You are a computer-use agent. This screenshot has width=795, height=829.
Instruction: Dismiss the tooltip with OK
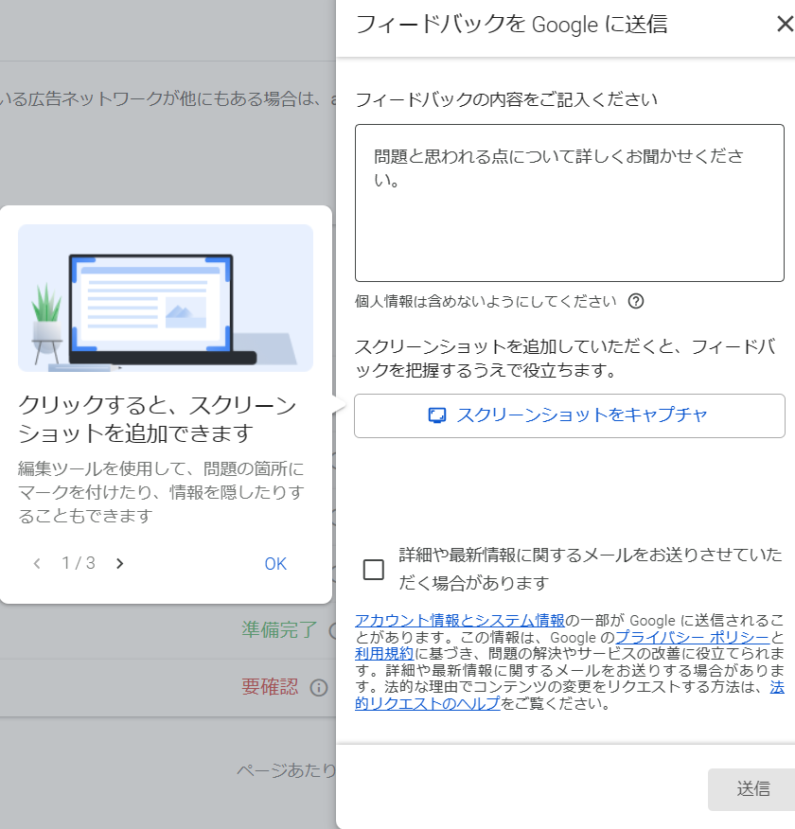point(275,564)
